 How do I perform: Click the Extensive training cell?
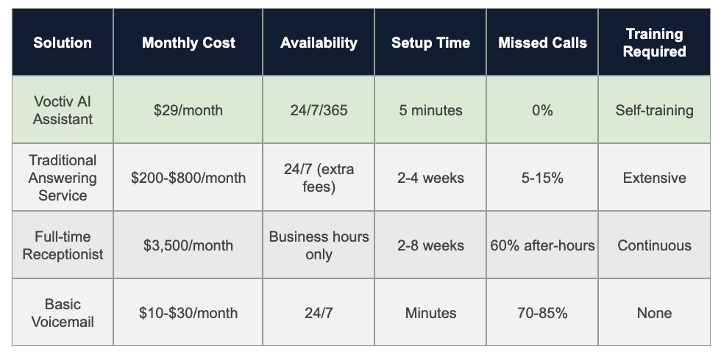[654, 178]
